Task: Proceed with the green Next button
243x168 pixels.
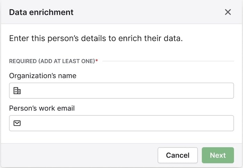Action: coord(218,155)
